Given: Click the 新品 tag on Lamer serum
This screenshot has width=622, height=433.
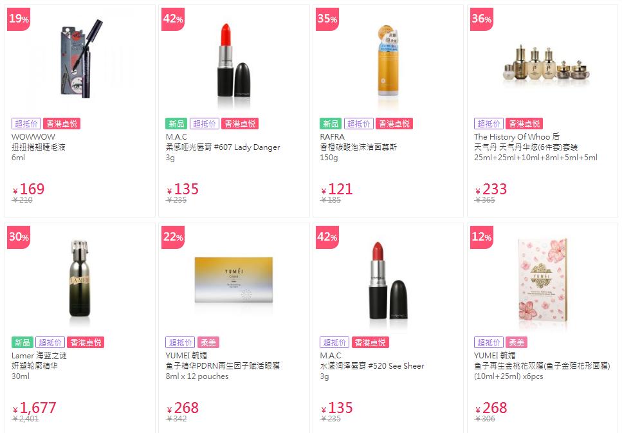Looking at the screenshot, I should tap(23, 342).
